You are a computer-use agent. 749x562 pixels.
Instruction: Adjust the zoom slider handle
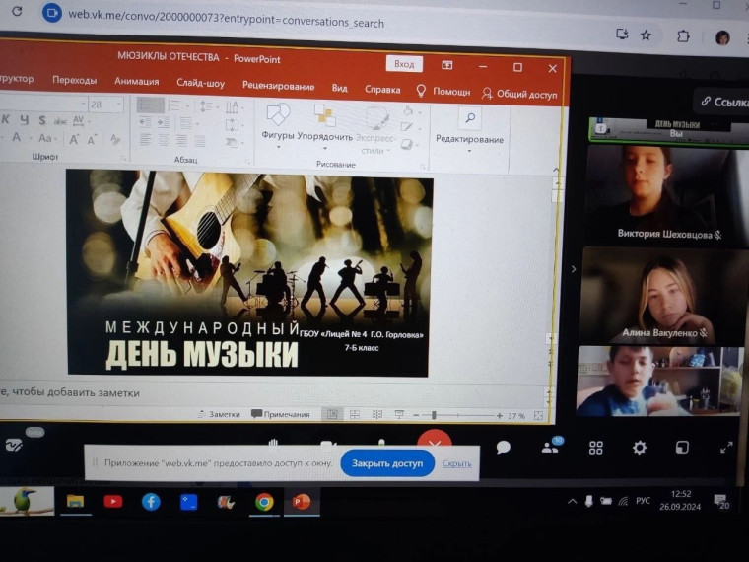point(434,415)
